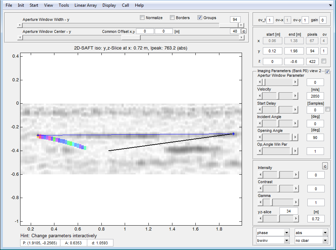
Task: Open the Call menu
Action: click(125, 5)
